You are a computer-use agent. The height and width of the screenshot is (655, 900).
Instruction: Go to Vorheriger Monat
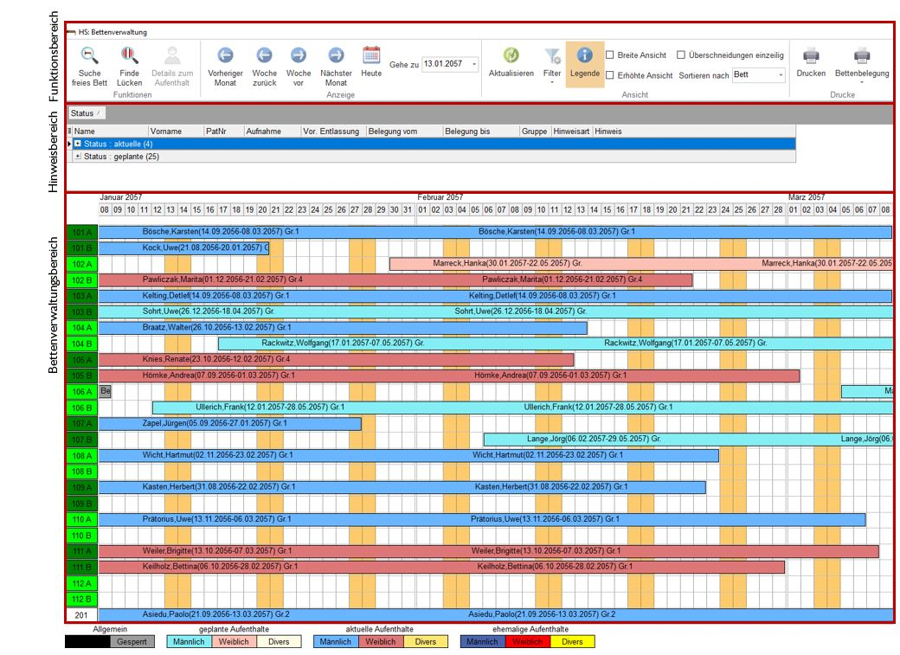click(226, 56)
